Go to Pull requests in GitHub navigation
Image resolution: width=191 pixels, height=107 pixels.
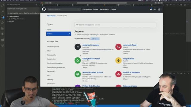87,9
